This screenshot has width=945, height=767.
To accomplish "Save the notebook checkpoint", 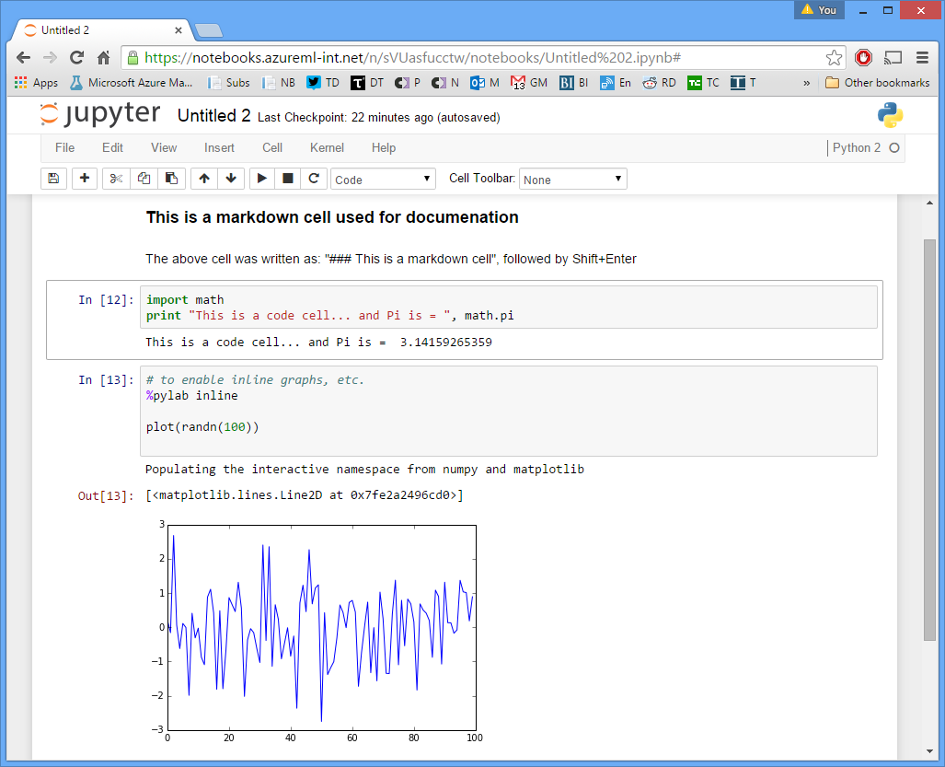I will (53, 178).
